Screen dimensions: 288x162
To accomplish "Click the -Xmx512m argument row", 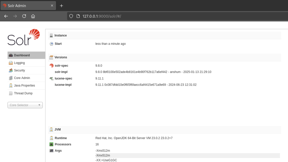I will pyautogui.click(x=187, y=155).
